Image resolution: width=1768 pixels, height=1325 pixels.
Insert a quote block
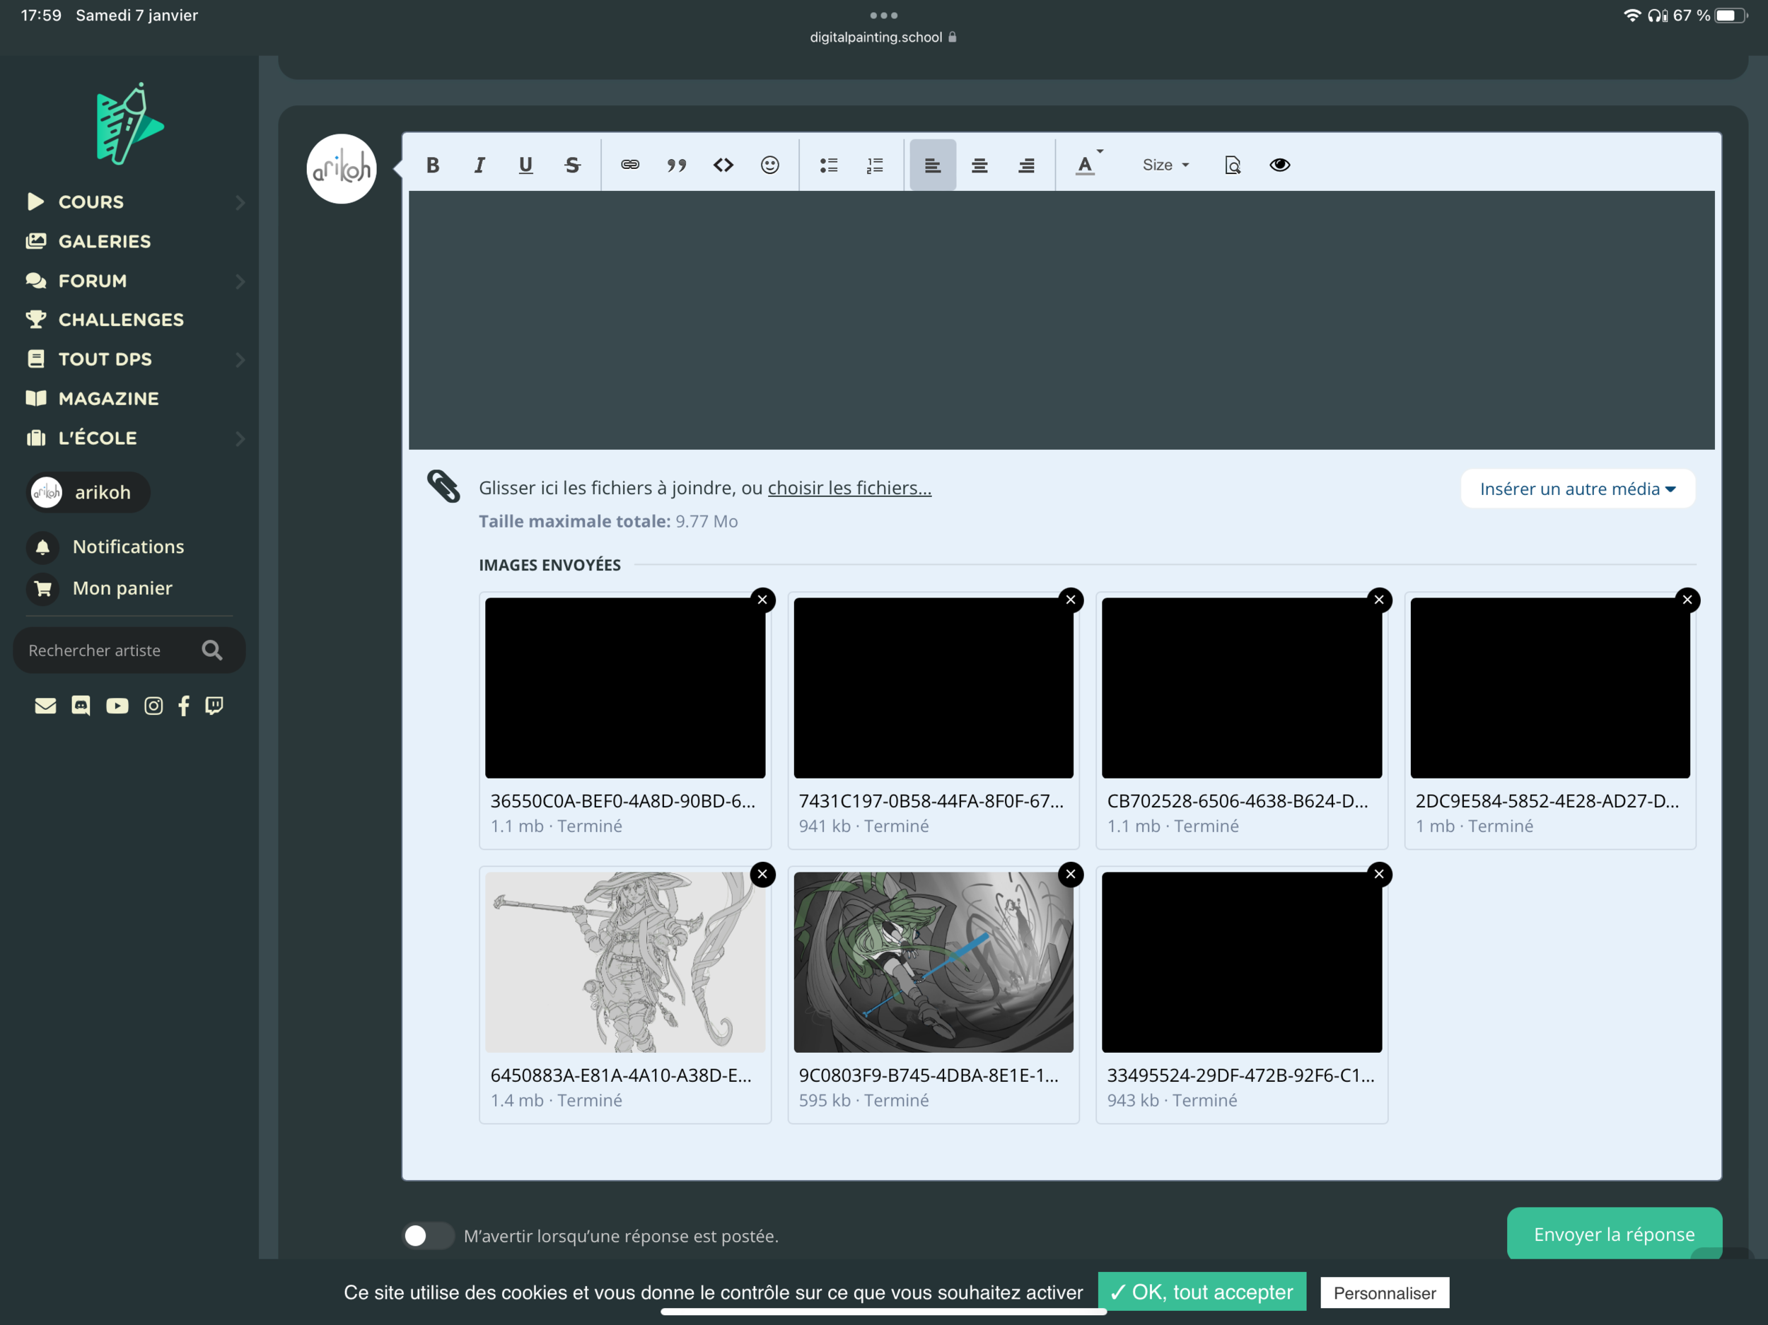click(x=676, y=165)
